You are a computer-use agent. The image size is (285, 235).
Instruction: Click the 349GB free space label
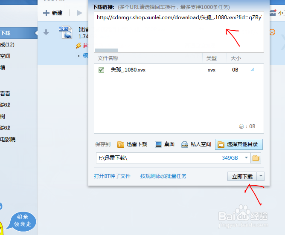(230, 158)
